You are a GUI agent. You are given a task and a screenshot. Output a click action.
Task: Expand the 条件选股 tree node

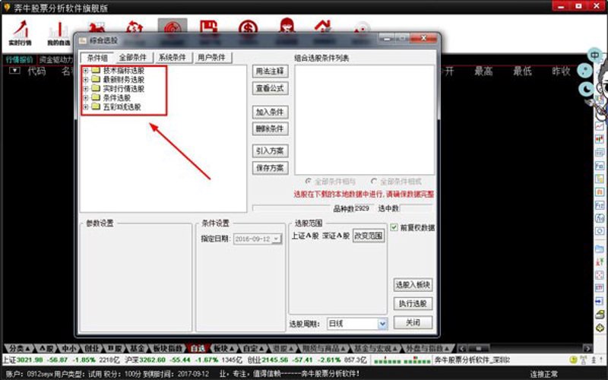86,98
